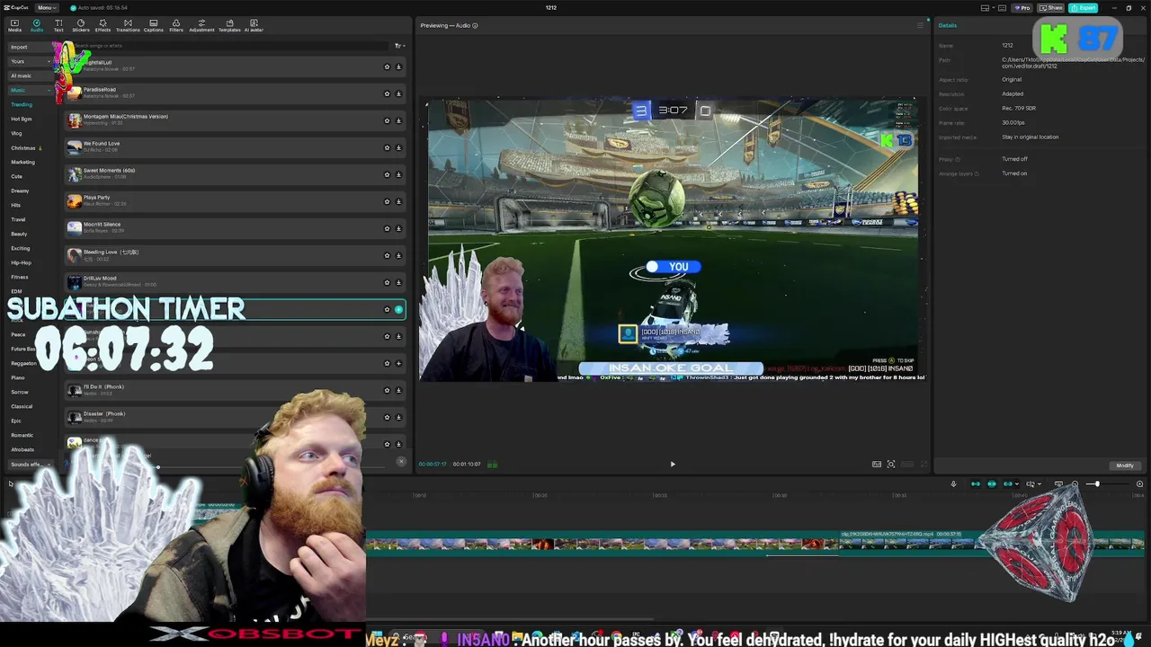Open the Text tool
The height and width of the screenshot is (647, 1151).
pyautogui.click(x=58, y=25)
